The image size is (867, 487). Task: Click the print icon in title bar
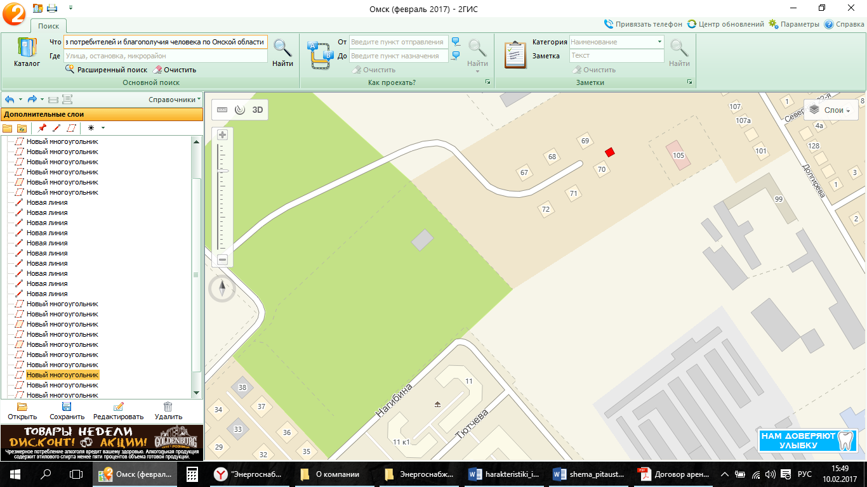point(52,8)
